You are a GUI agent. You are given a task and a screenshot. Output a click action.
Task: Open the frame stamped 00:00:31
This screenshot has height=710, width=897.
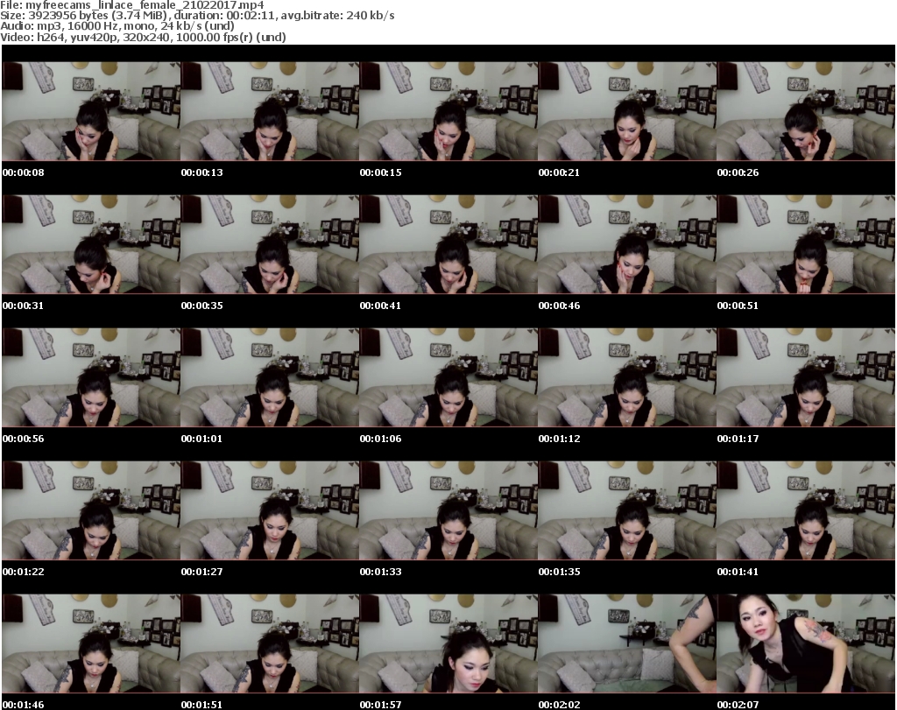click(91, 244)
